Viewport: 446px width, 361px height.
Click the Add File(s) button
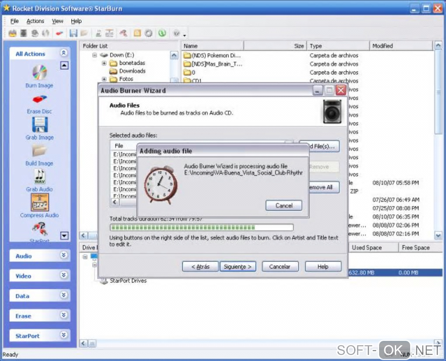click(x=324, y=146)
